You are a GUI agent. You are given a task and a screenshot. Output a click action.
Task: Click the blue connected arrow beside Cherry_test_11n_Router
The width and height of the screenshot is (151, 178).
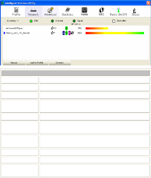pos(4,33)
